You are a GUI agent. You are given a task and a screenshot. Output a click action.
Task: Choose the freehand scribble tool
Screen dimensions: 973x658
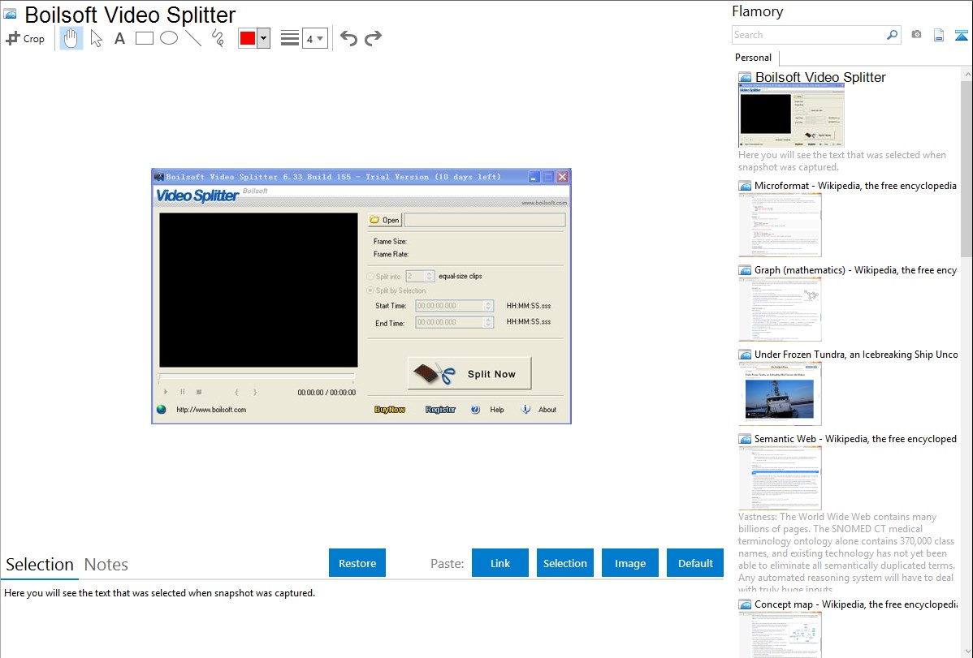pos(218,38)
